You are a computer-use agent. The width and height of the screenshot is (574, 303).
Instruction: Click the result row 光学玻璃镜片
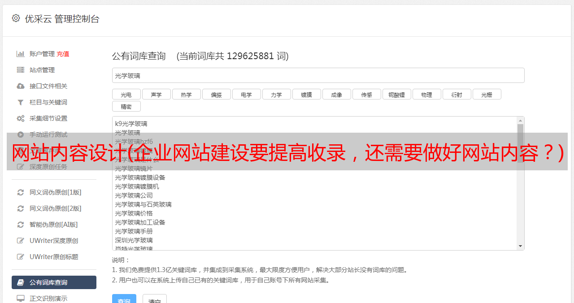coord(134,169)
